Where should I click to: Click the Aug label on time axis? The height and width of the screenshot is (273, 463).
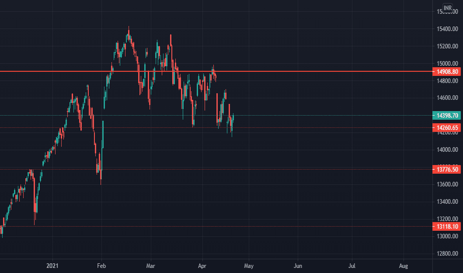[403, 266]
